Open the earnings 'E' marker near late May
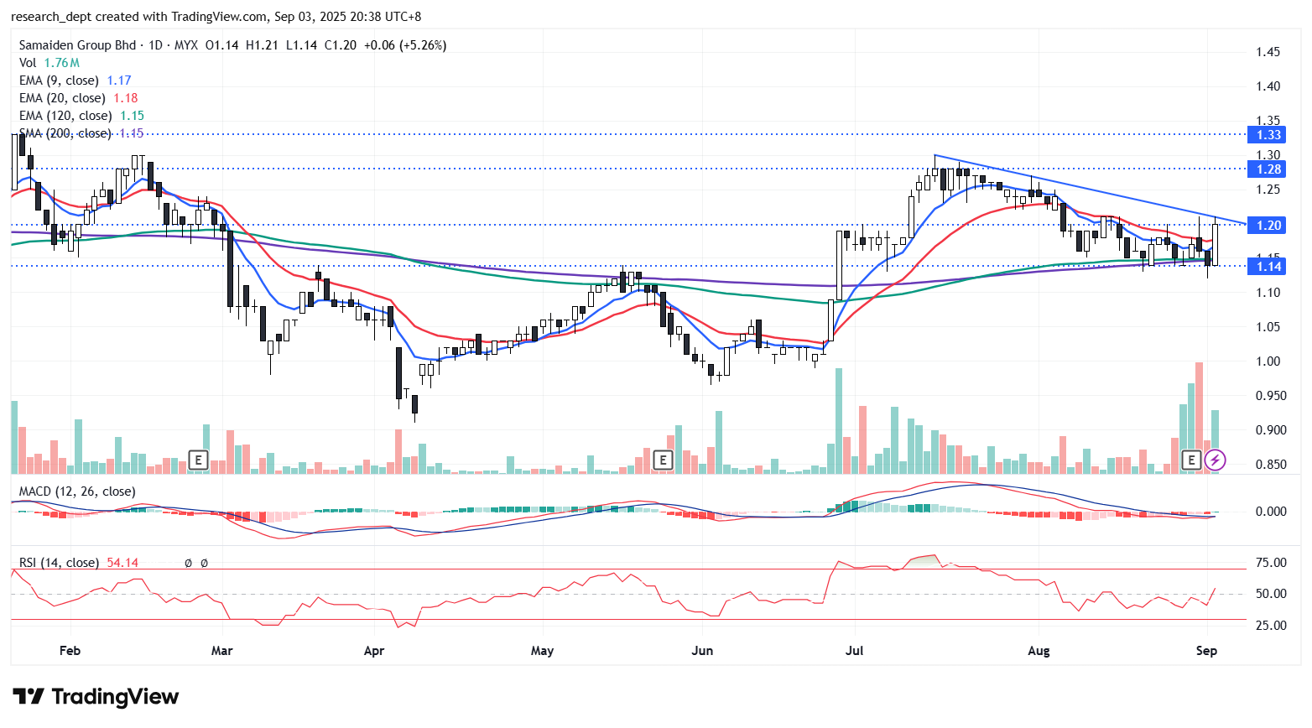Image resolution: width=1312 pixels, height=728 pixels. pos(664,460)
